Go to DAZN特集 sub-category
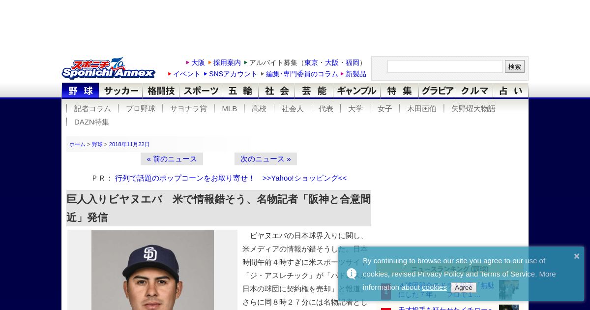This screenshot has width=590, height=310. point(91,122)
